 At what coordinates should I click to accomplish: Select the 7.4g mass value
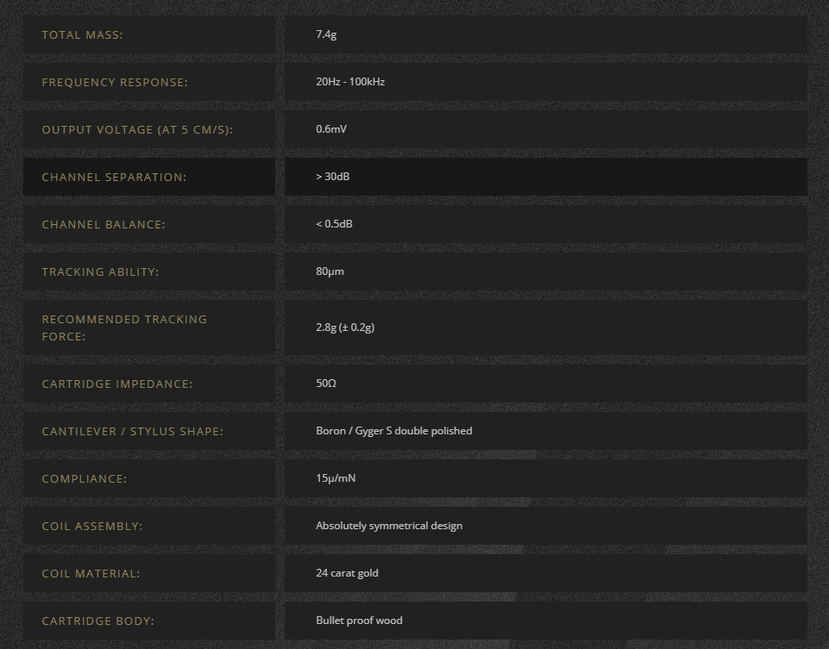coord(326,34)
